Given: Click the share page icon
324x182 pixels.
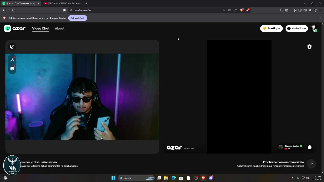Looking at the screenshot, I should [235, 10].
